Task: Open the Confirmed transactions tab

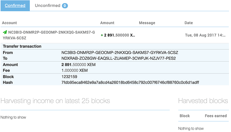Action: [15, 6]
